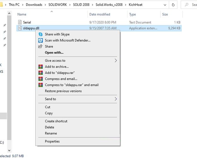Click the search magnifier icon
This screenshot has width=197, height=158.
(187, 5)
